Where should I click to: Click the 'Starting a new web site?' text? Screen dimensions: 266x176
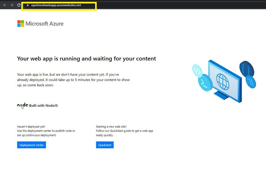(111, 127)
